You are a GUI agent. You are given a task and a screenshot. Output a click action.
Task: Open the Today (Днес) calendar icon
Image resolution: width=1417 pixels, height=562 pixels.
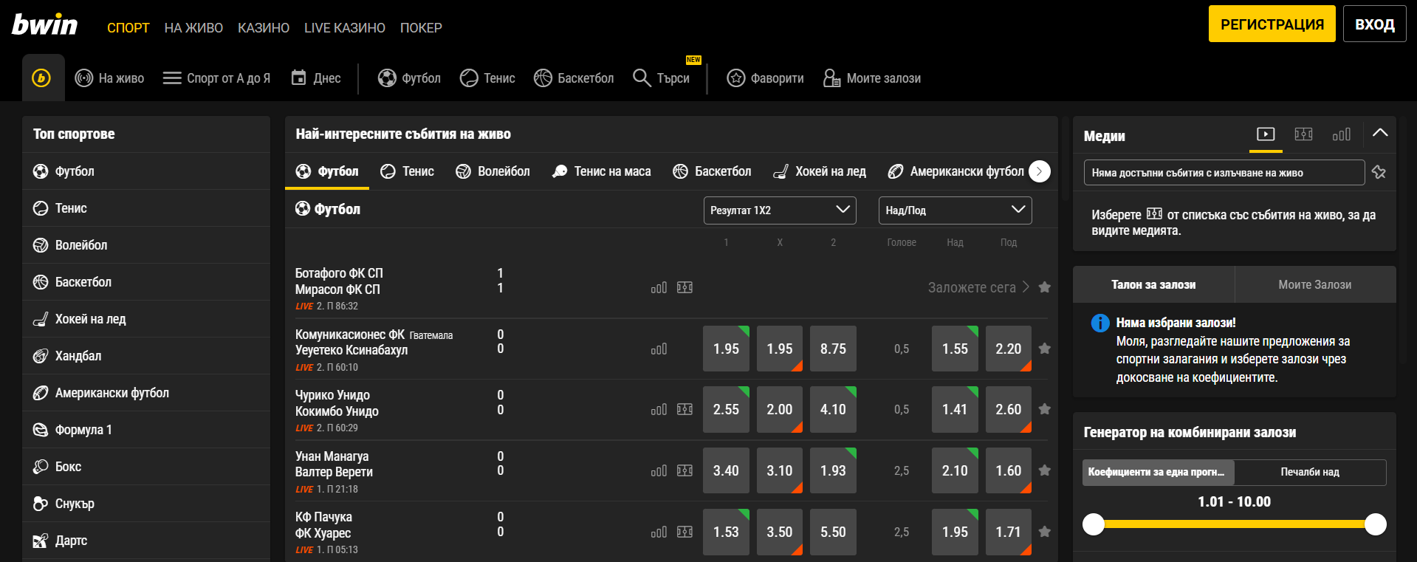coord(298,78)
